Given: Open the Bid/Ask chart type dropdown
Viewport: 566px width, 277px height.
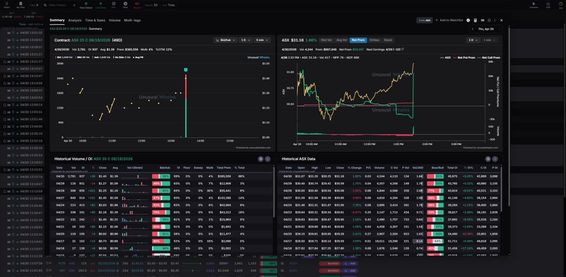Looking at the screenshot, I should coord(226,40).
